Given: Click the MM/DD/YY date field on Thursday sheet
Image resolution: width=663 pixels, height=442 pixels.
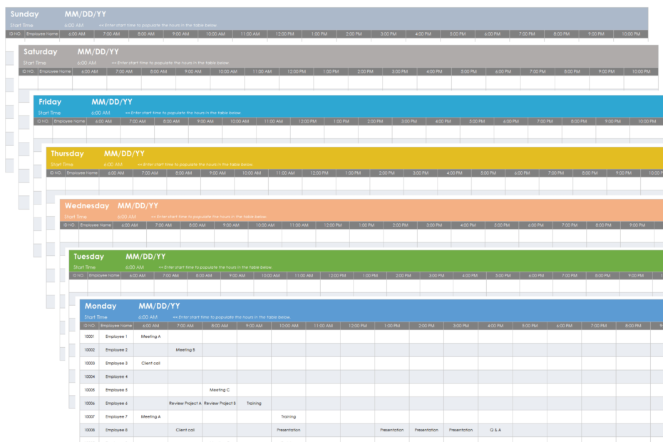Looking at the screenshot, I should 124,153.
